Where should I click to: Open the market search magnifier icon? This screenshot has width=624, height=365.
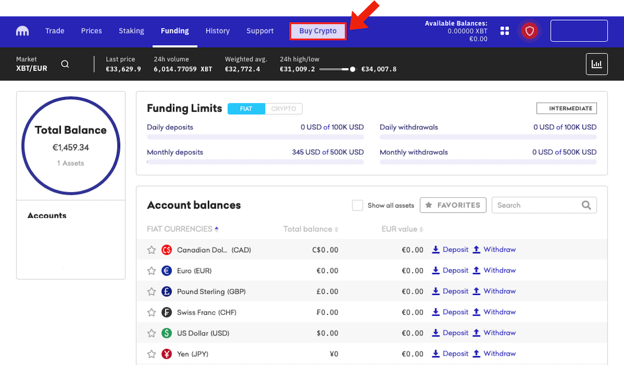[x=65, y=64]
